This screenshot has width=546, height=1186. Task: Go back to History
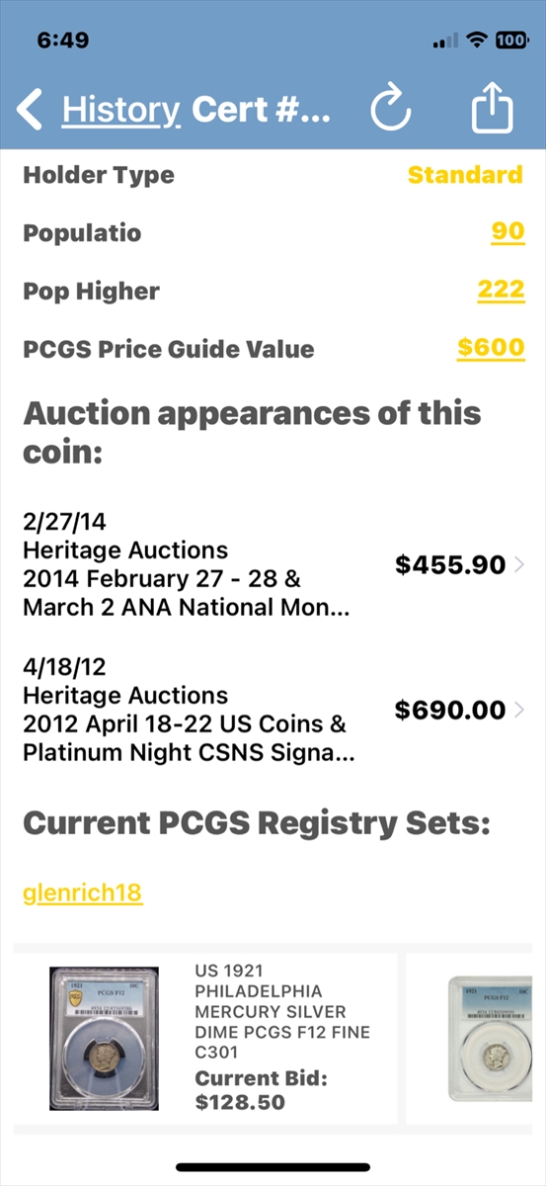[x=120, y=110]
